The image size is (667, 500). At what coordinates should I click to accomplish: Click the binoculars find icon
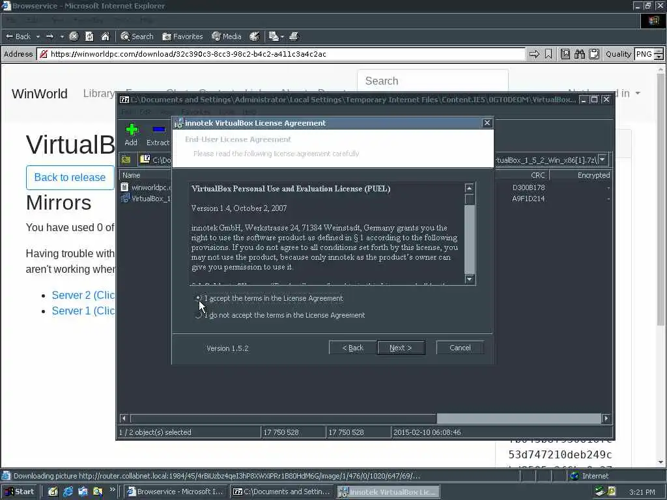click(579, 54)
